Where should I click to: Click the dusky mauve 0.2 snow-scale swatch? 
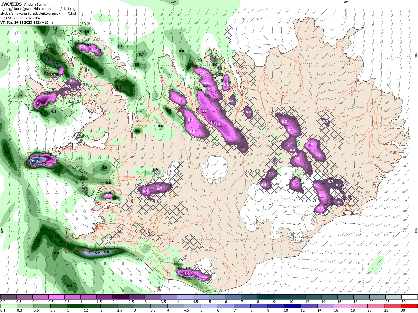point(8,297)
